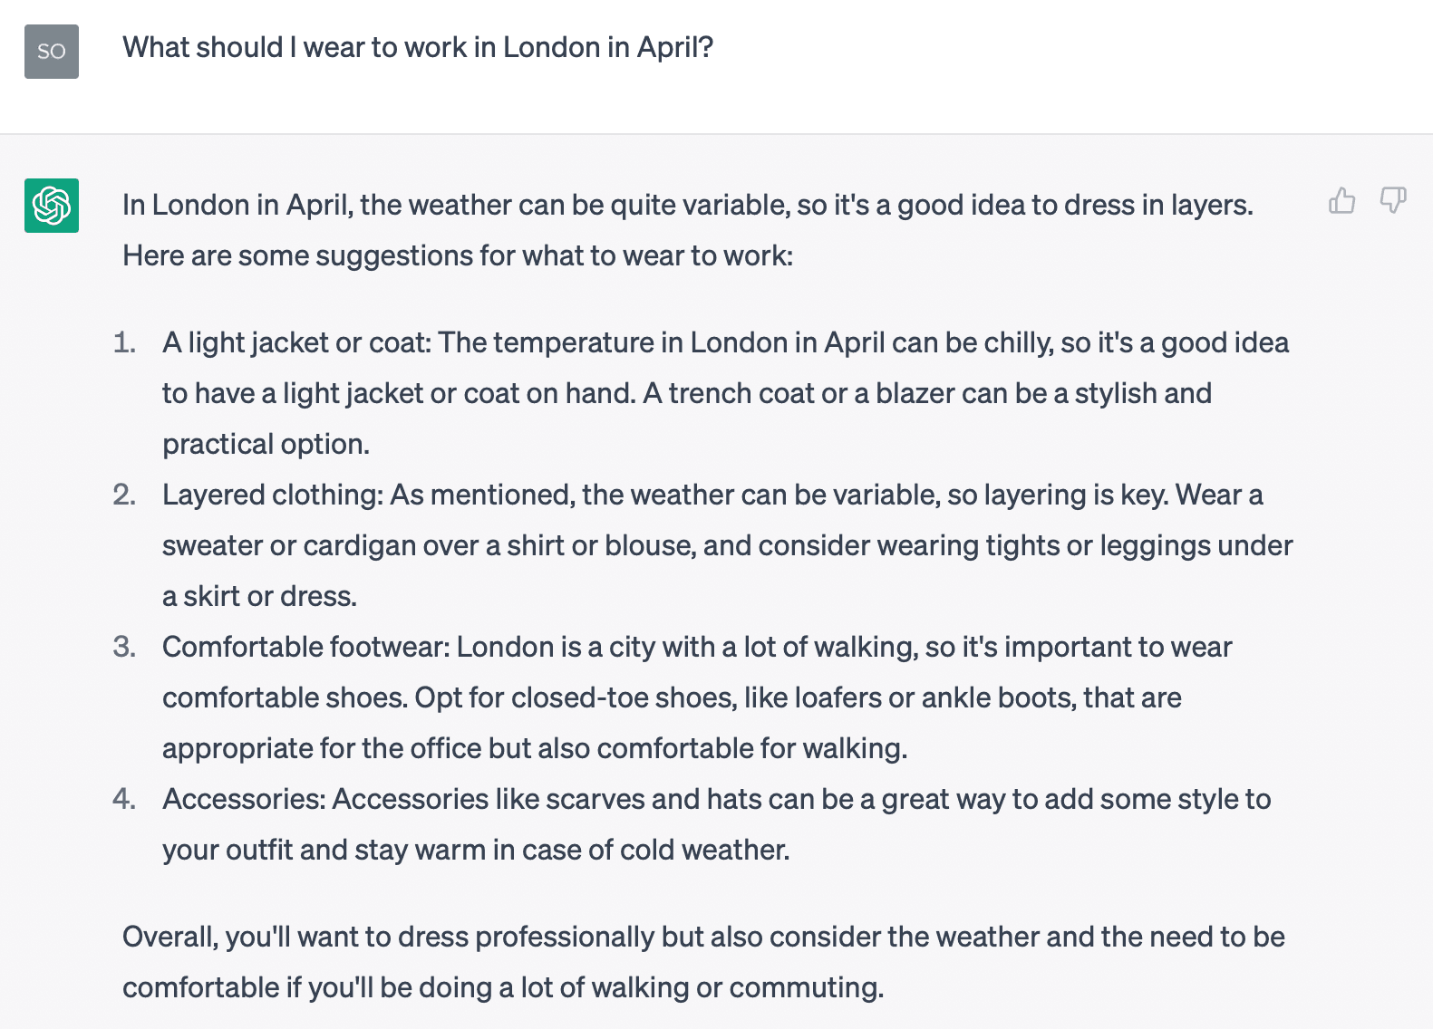Click the 'sweater or cardigan over a shirt' line
Screen dimensions: 1433x1029
[728, 546]
